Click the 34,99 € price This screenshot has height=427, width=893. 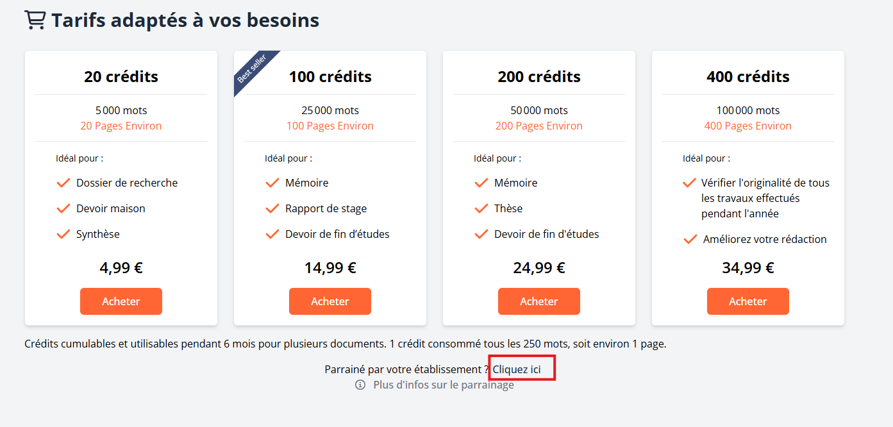(x=748, y=267)
